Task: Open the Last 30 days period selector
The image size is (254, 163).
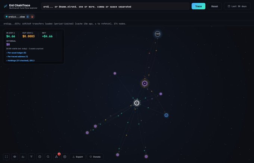Action: [237, 6]
